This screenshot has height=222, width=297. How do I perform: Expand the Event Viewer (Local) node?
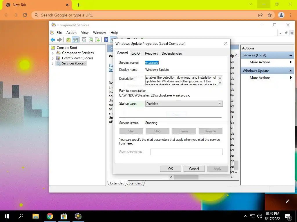(x=53, y=58)
